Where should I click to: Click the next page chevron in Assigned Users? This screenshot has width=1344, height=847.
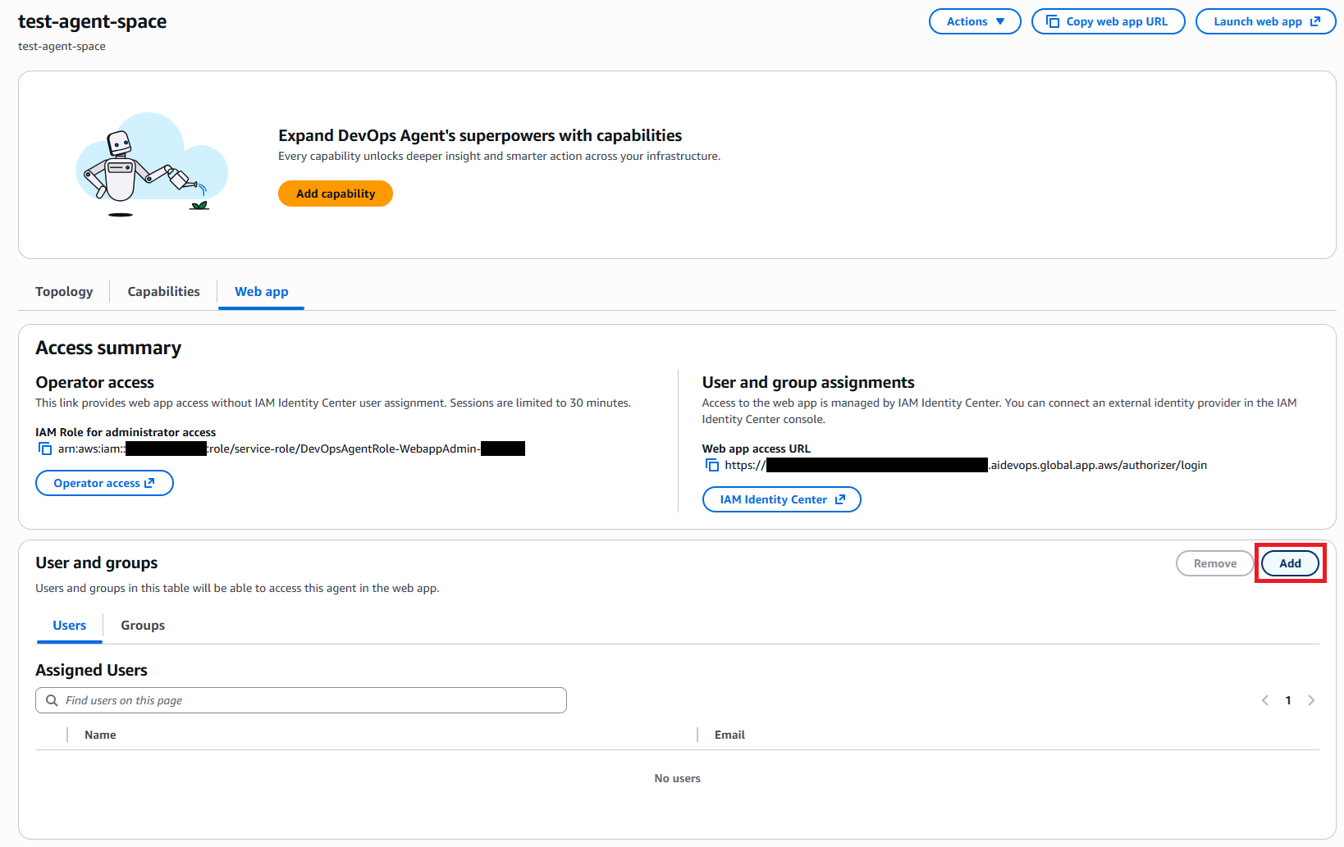point(1311,700)
